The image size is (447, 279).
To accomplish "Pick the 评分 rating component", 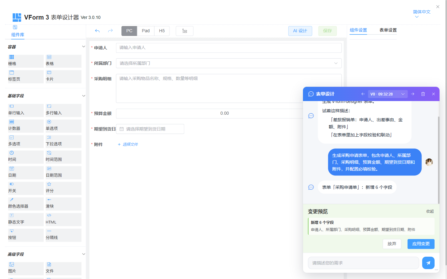I will (x=63, y=188).
